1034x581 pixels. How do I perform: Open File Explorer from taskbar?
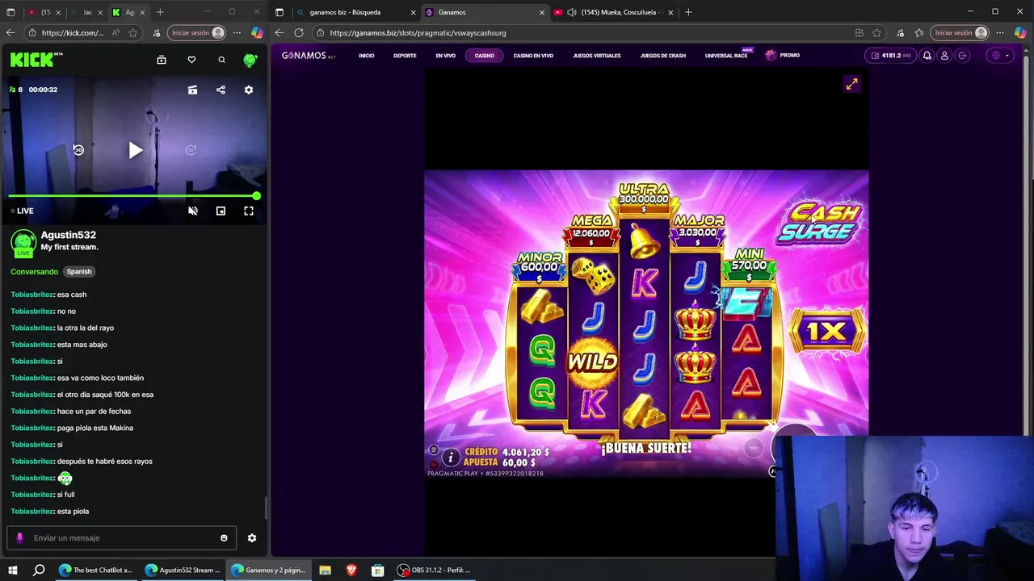coord(325,570)
